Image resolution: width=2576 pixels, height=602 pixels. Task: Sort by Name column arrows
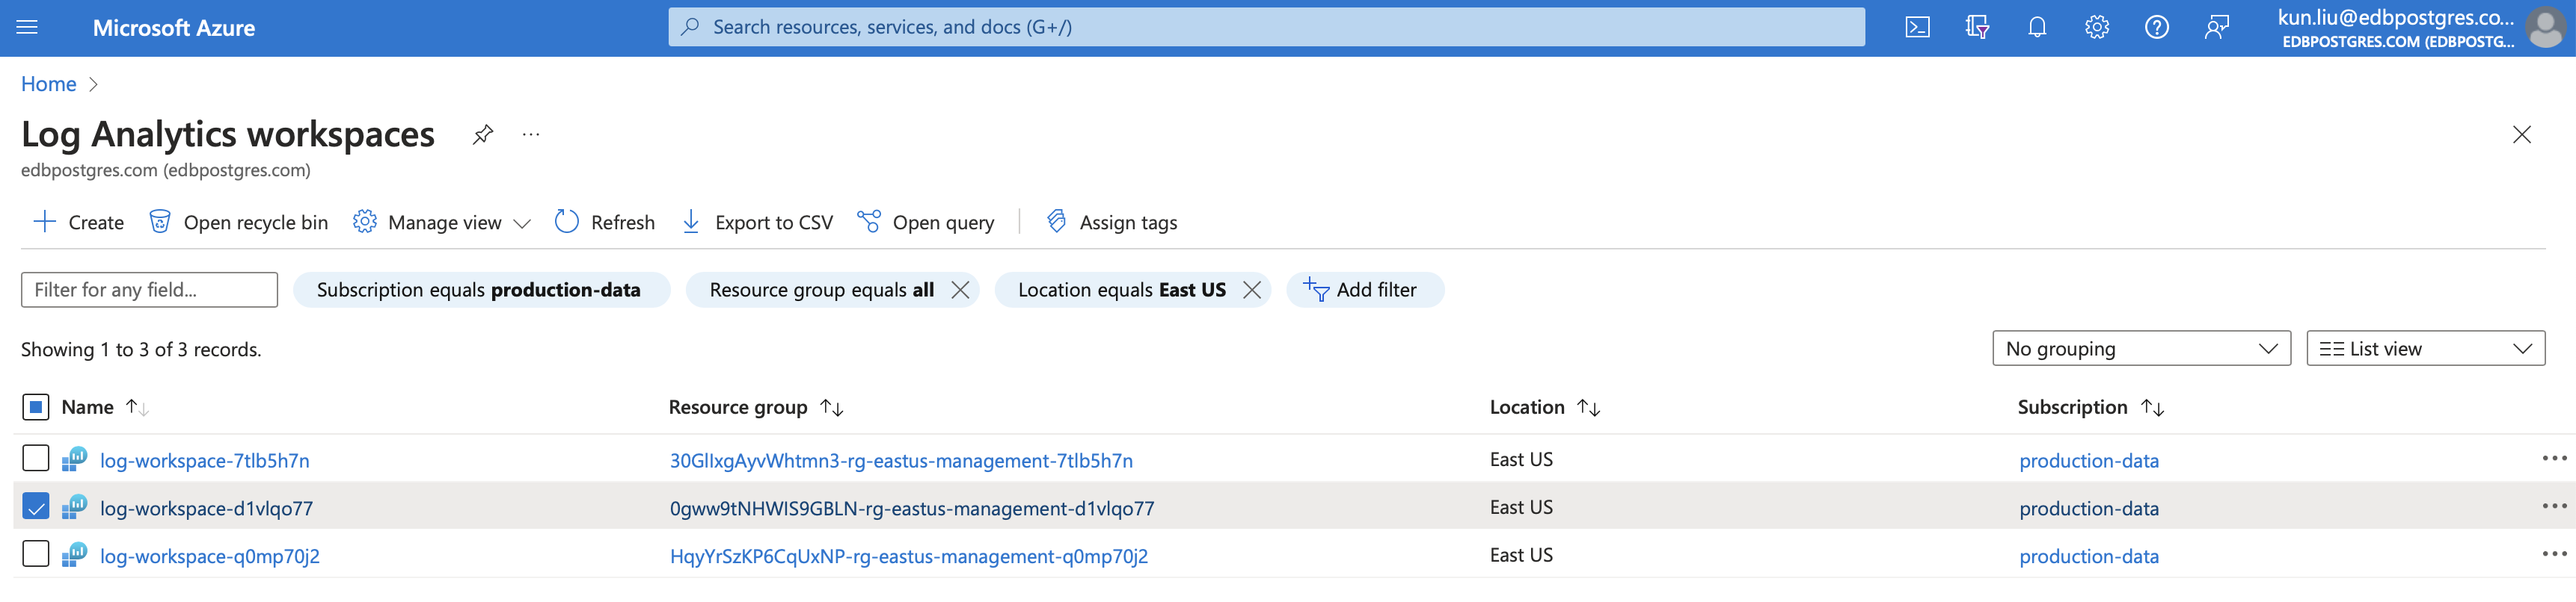point(137,407)
